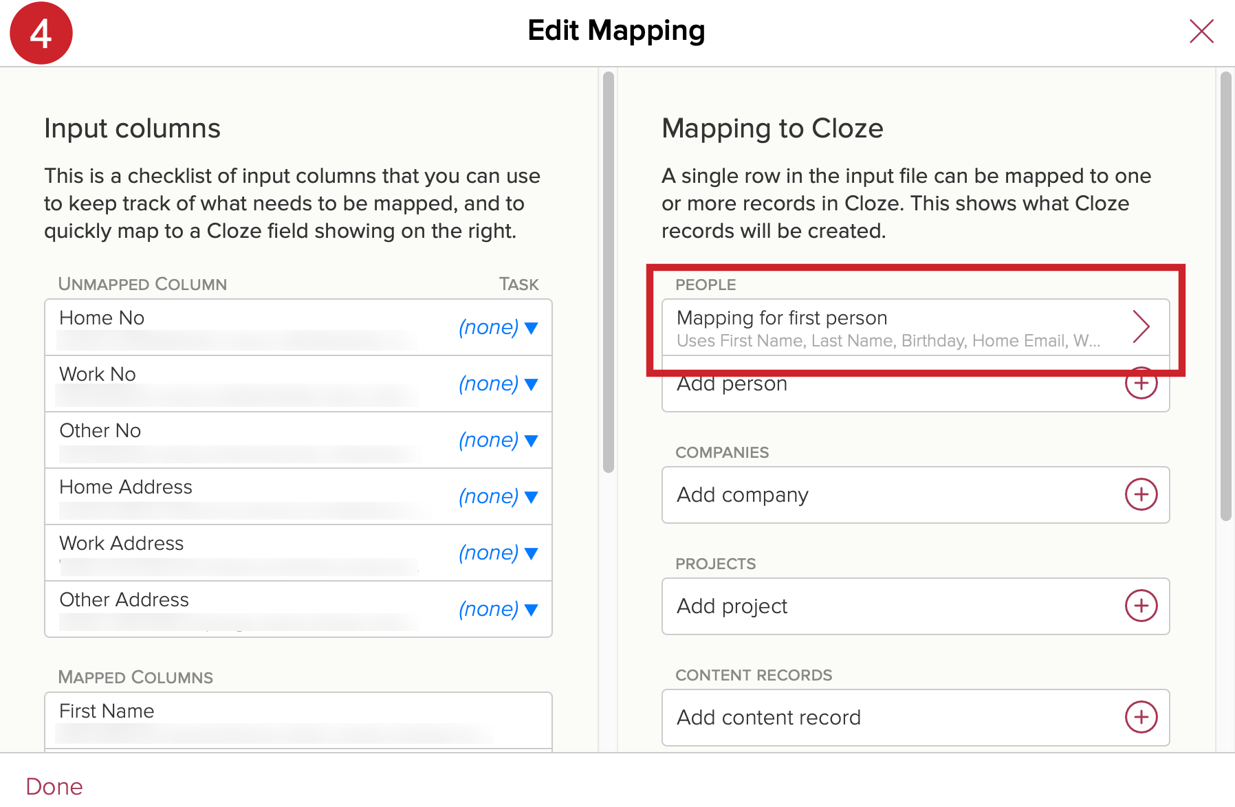
Task: Open task dropdown for Work No
Action: click(498, 384)
